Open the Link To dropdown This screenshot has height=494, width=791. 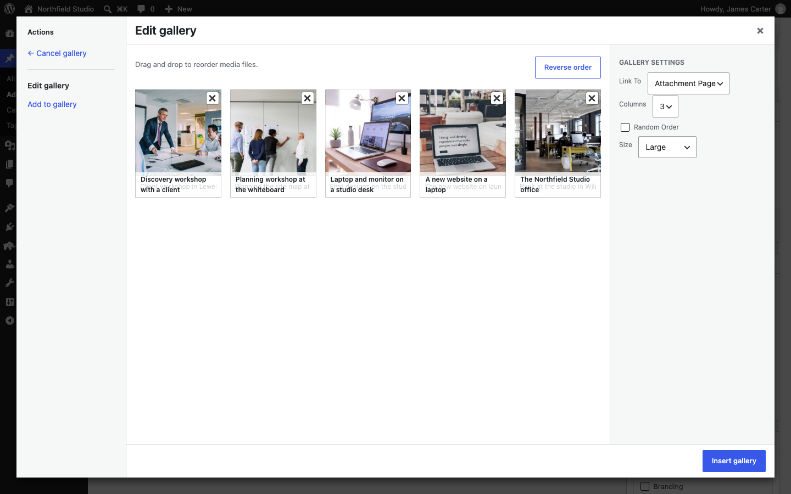coord(688,83)
